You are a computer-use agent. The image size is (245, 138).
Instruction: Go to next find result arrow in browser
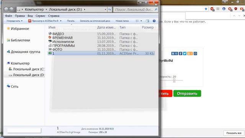tap(239, 16)
